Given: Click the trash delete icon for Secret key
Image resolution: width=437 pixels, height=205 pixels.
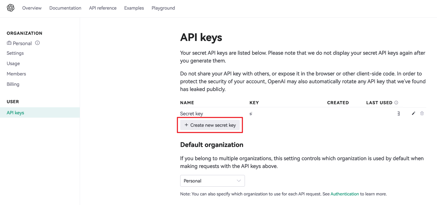Looking at the screenshot, I should pyautogui.click(x=422, y=113).
